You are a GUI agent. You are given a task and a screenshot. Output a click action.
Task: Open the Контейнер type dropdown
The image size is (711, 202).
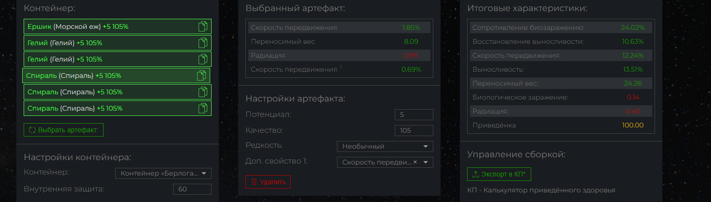[x=163, y=173]
